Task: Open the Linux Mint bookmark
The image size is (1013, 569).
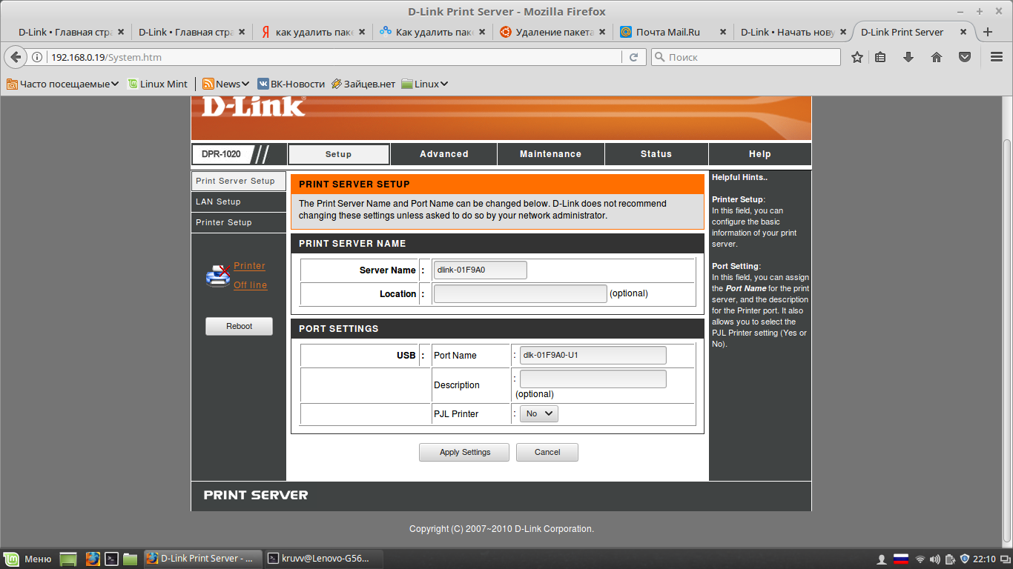Action: 157,84
